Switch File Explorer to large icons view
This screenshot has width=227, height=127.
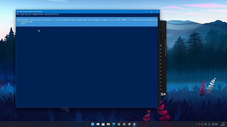165,94
